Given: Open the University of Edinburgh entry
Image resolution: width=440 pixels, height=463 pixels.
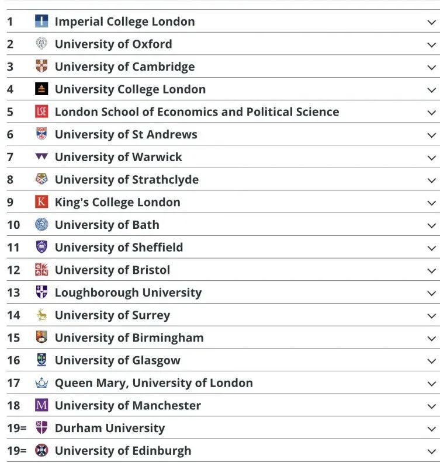Looking at the screenshot, I should [123, 451].
